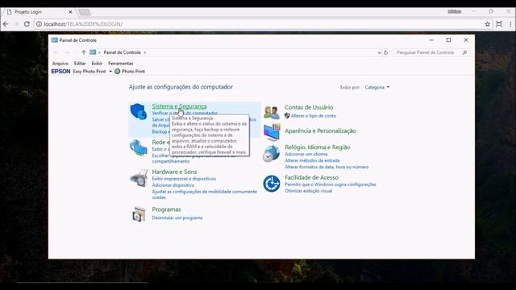Open Contas de Usuário people icon

pyautogui.click(x=272, y=112)
